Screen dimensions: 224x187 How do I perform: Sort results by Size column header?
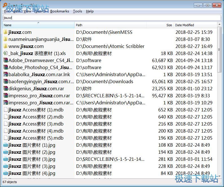coord(160,25)
